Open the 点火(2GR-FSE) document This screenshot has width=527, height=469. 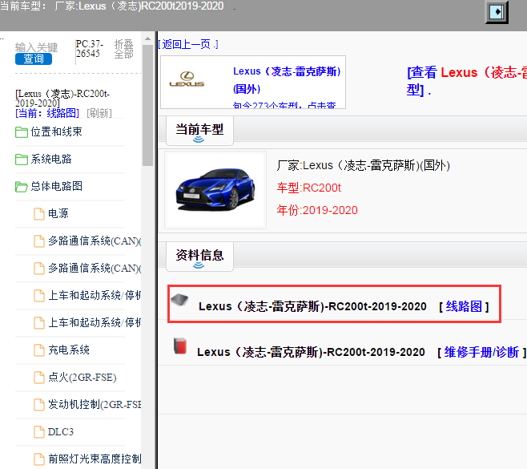(x=82, y=377)
